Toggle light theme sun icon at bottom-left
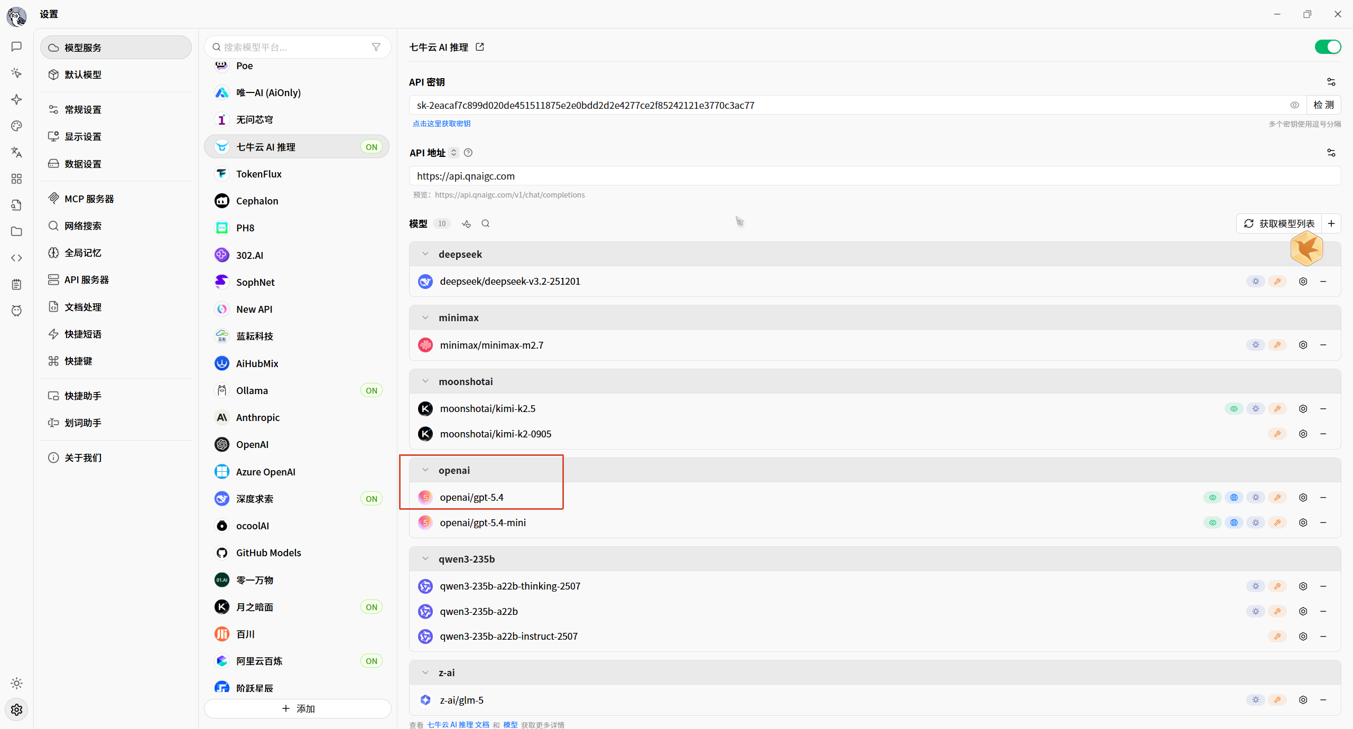The image size is (1353, 729). tap(16, 683)
